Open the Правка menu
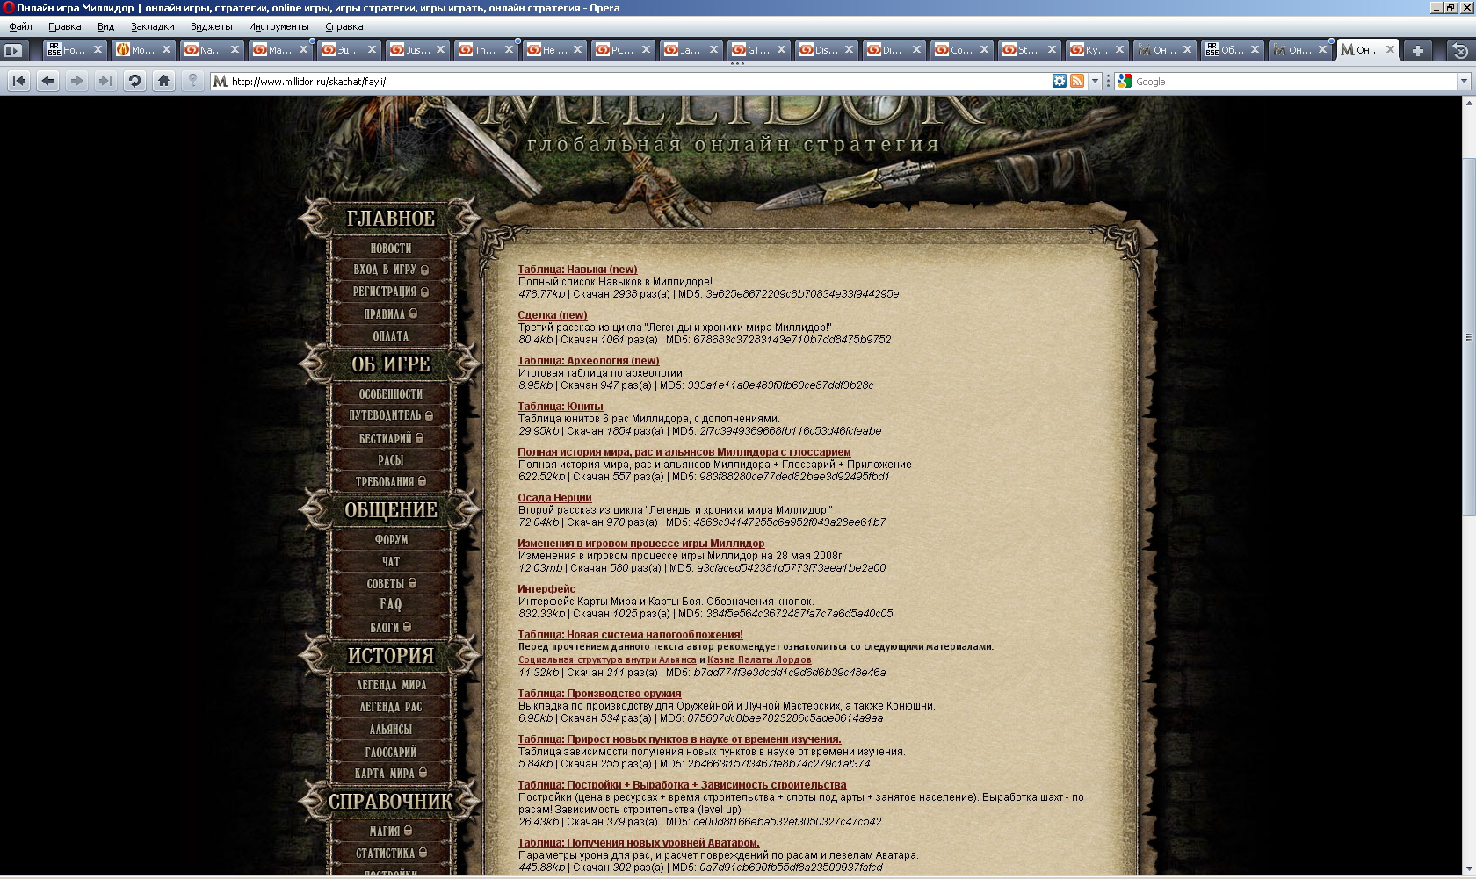 [65, 26]
